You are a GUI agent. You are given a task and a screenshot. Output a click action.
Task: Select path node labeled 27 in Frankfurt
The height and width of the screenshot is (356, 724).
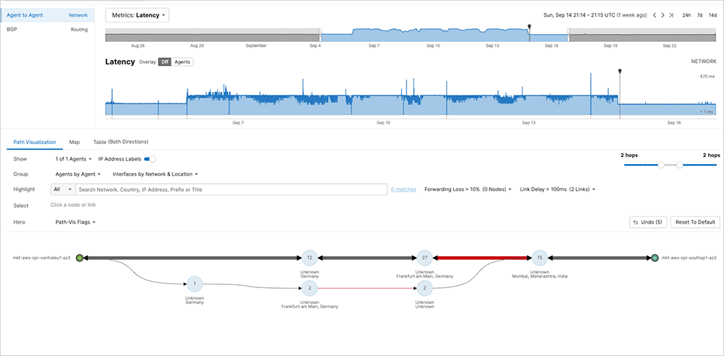point(424,258)
